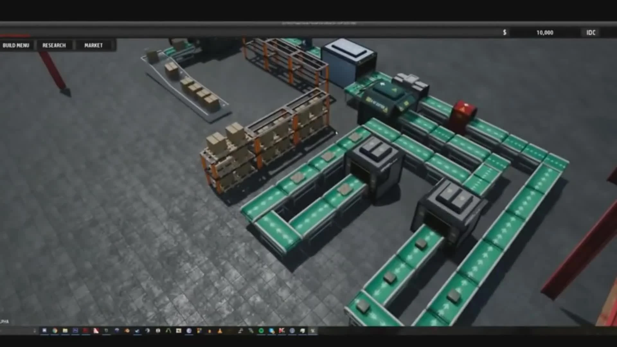Click the IDC button at top right

(591, 32)
